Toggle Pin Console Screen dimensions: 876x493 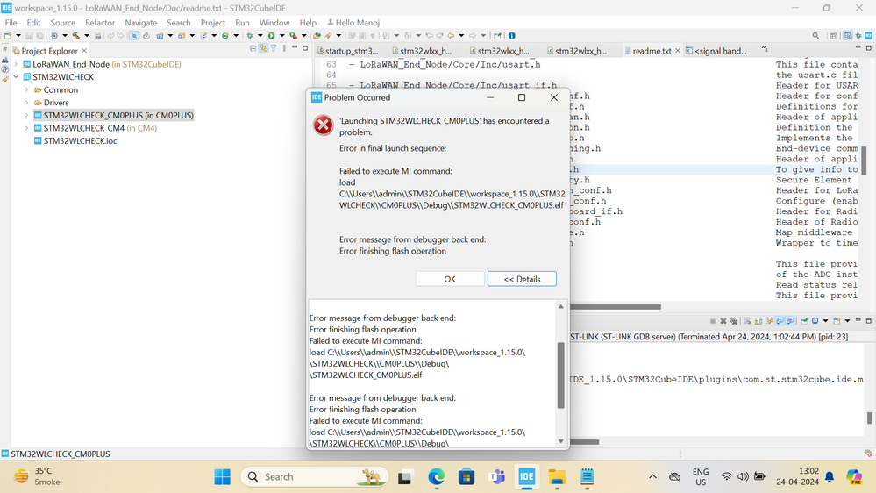click(x=804, y=321)
